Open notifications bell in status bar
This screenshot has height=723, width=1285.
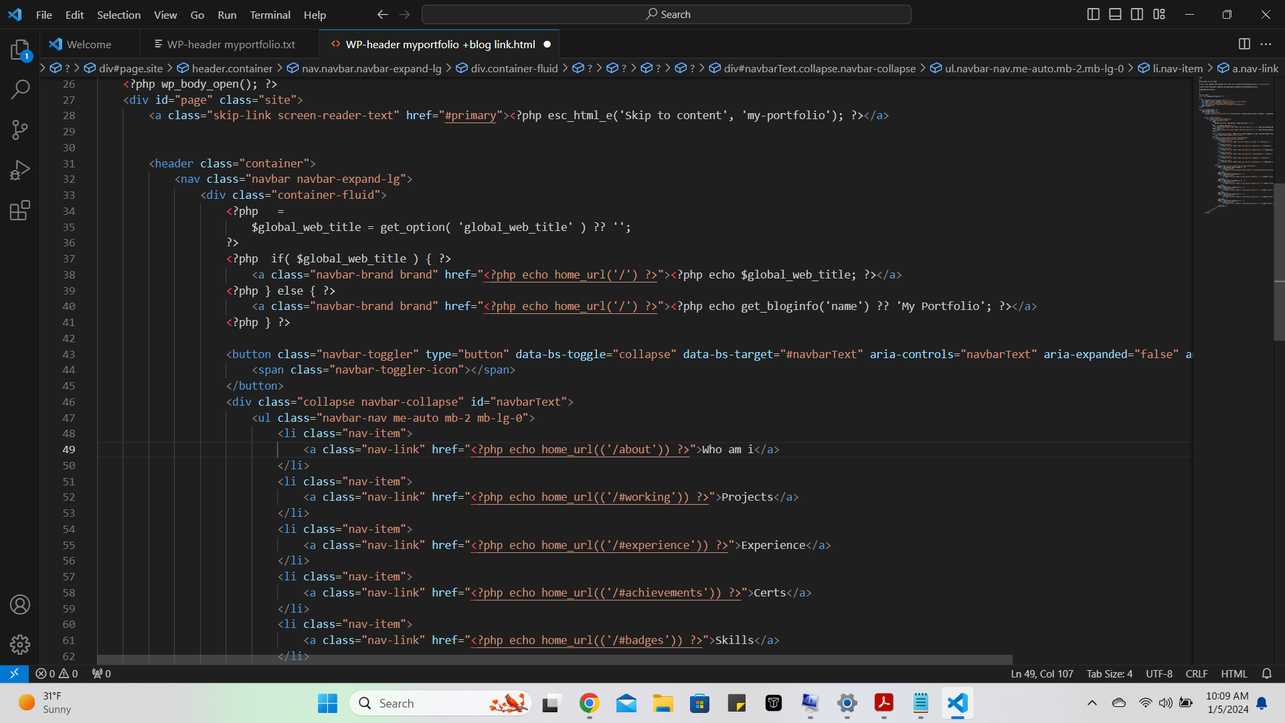(x=1267, y=673)
